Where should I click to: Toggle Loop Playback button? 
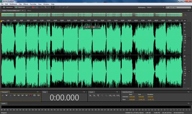click(34, 95)
